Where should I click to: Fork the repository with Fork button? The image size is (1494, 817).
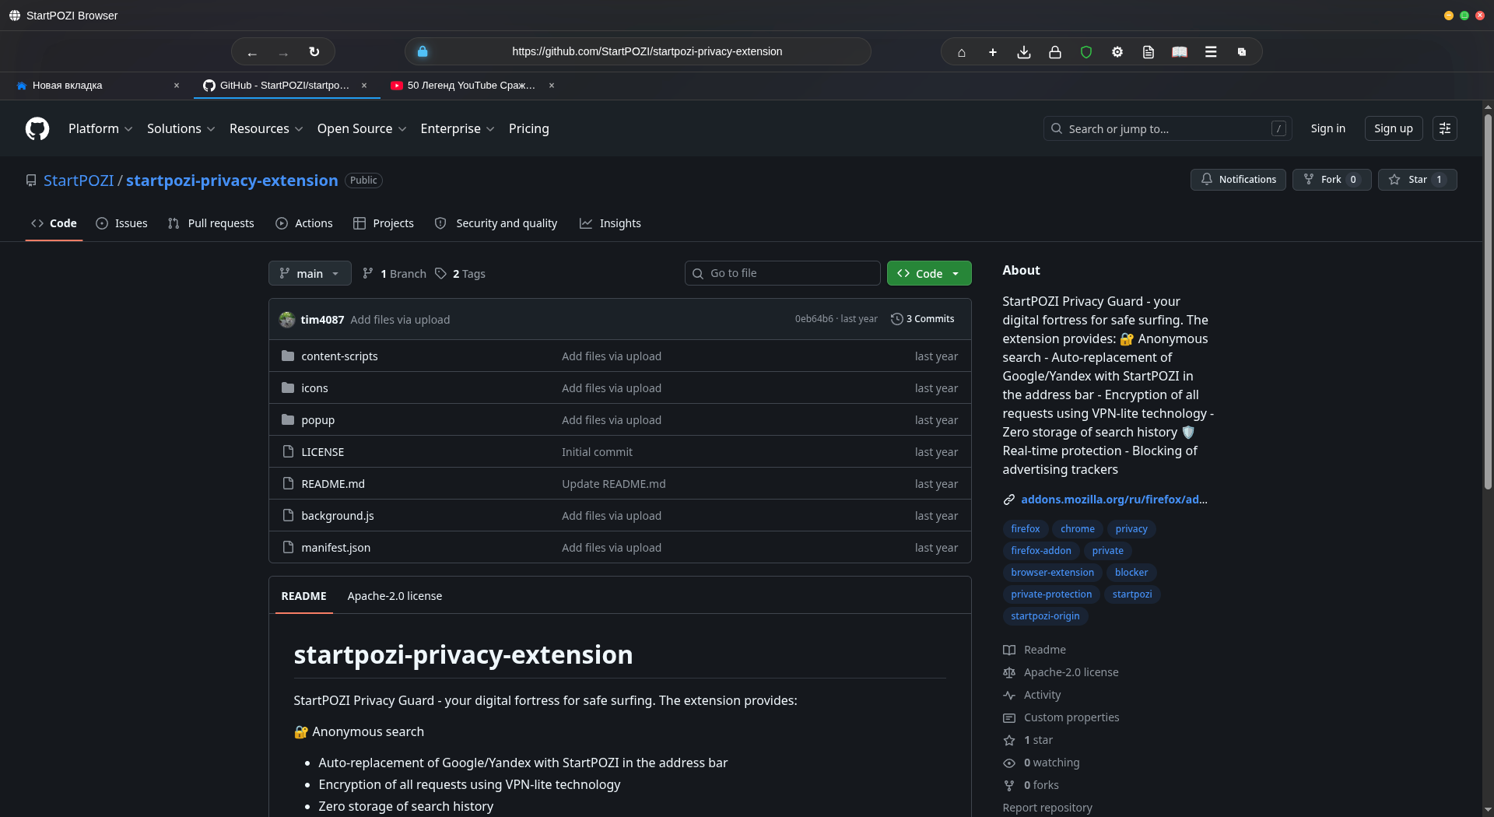point(1331,180)
